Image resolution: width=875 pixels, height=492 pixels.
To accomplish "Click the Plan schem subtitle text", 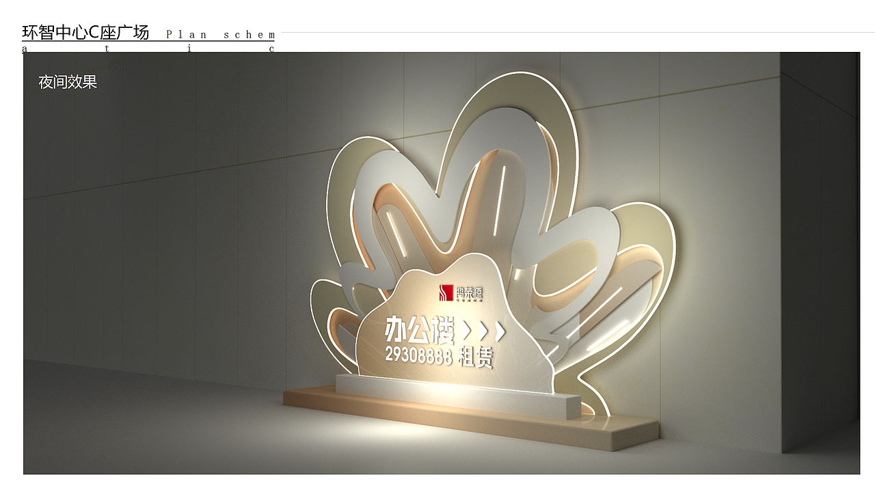I will coord(221,34).
